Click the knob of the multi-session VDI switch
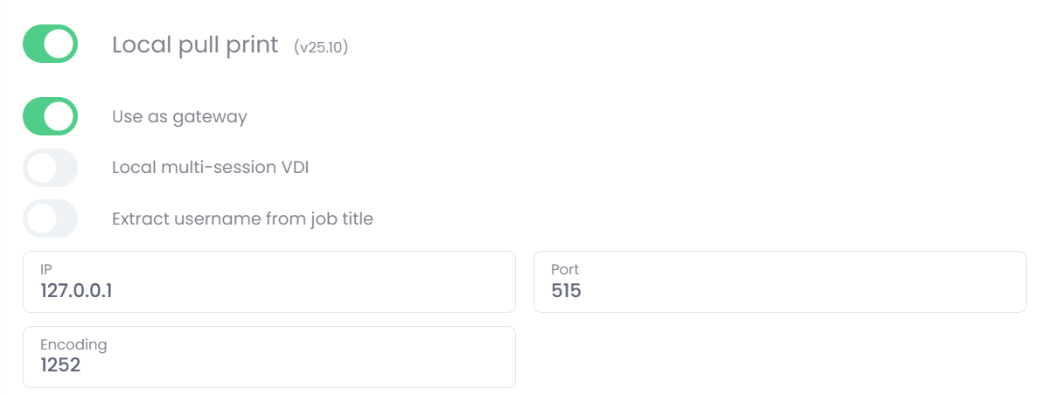The width and height of the screenshot is (1046, 395). 40,168
